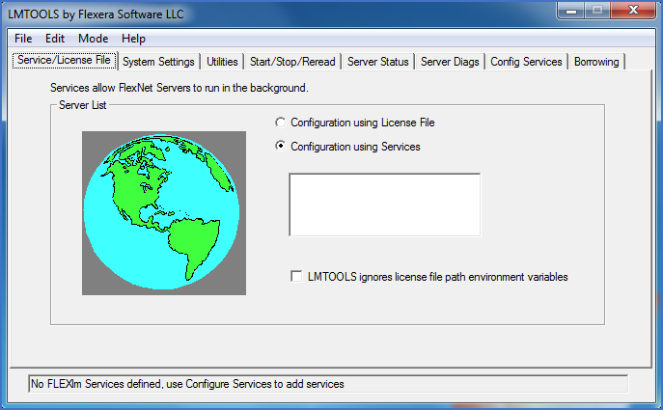The width and height of the screenshot is (663, 410).
Task: Open the Borrowing tab
Action: click(x=596, y=62)
